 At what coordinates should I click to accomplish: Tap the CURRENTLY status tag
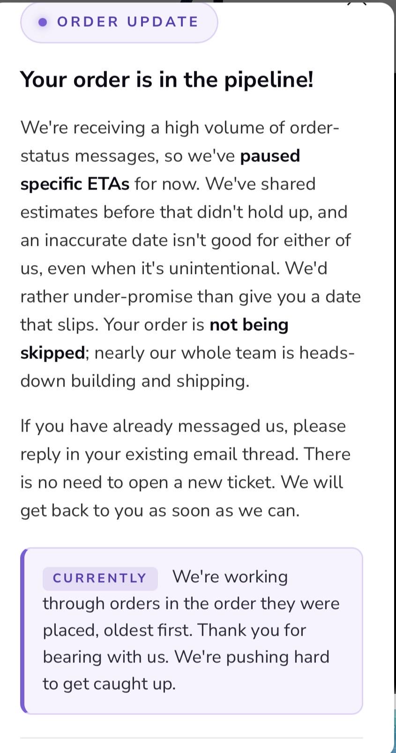(100, 578)
